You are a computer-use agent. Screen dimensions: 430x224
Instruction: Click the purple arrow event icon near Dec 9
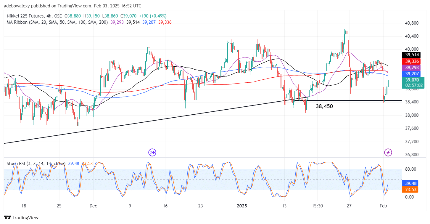tap(152, 153)
